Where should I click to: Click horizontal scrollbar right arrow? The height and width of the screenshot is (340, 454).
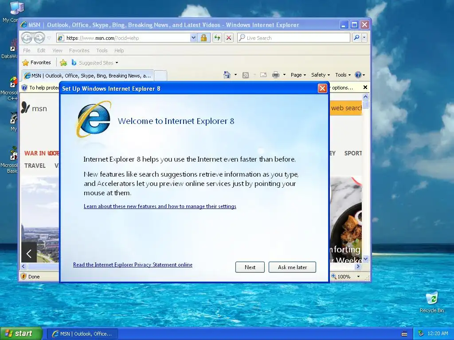tap(358, 266)
